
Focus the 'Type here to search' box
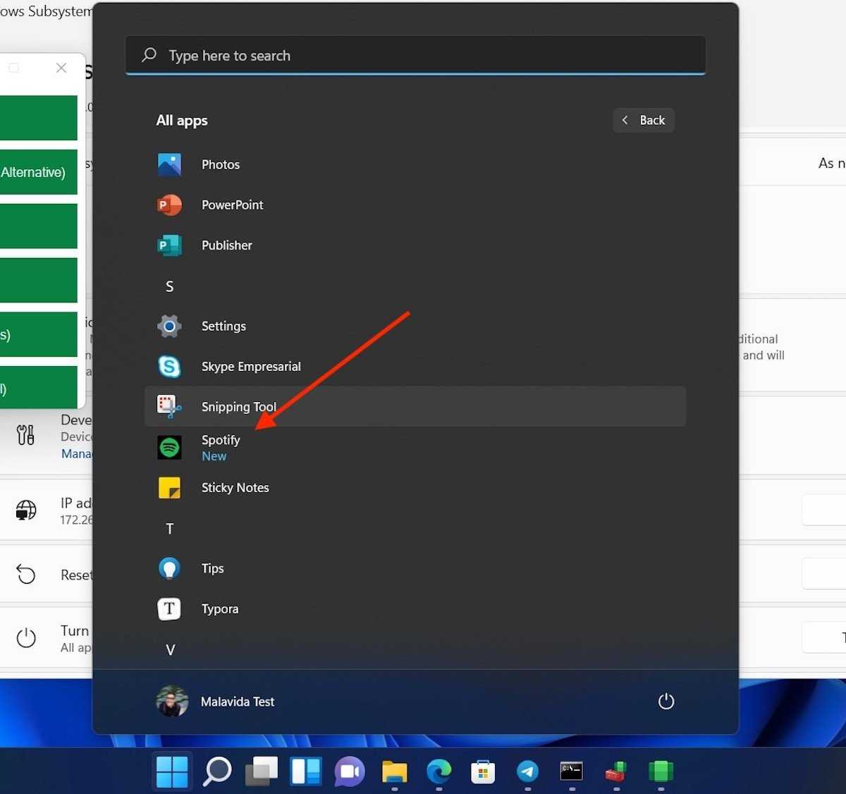click(416, 56)
